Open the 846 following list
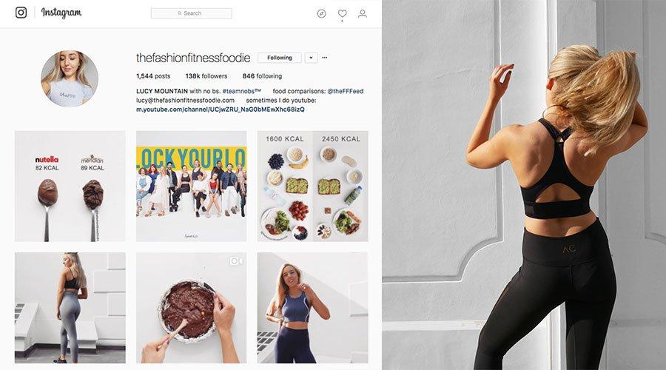Image resolution: width=666 pixels, height=370 pixels. [x=262, y=76]
